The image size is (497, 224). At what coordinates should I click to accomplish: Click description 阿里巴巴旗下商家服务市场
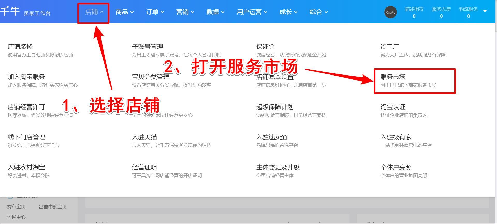pyautogui.click(x=408, y=85)
